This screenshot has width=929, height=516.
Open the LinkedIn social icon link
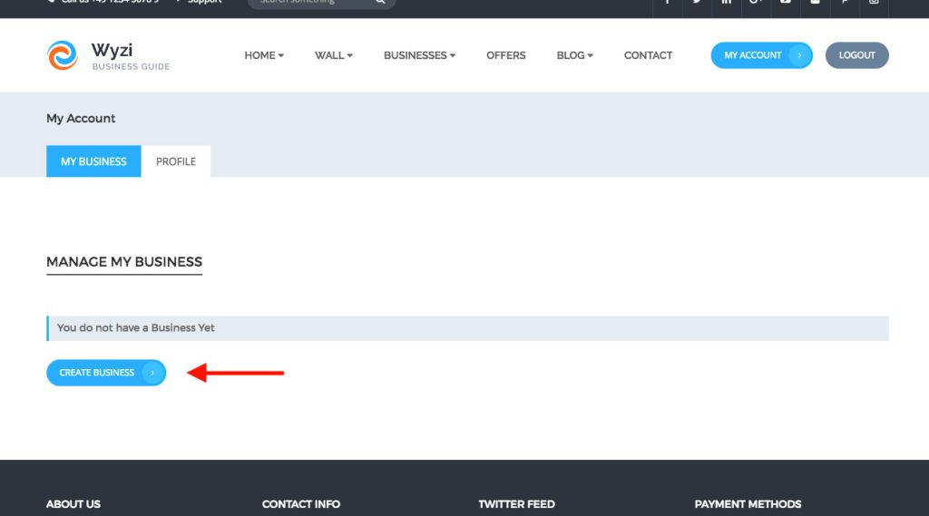pyautogui.click(x=727, y=3)
